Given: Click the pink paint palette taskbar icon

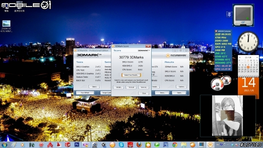Looking at the screenshot, I should pos(85,144).
